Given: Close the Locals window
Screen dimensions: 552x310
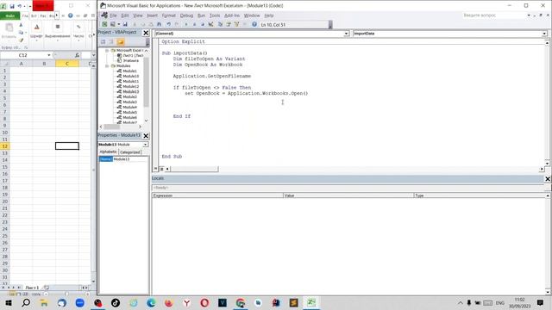Looking at the screenshot, I should click(x=548, y=179).
